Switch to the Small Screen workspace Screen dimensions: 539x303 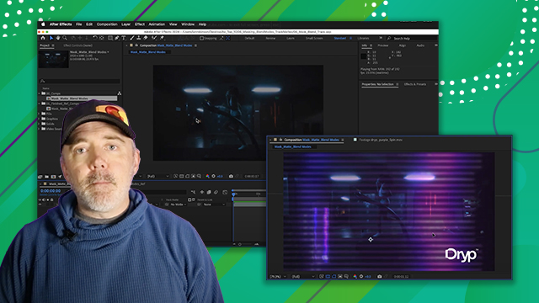(314, 38)
